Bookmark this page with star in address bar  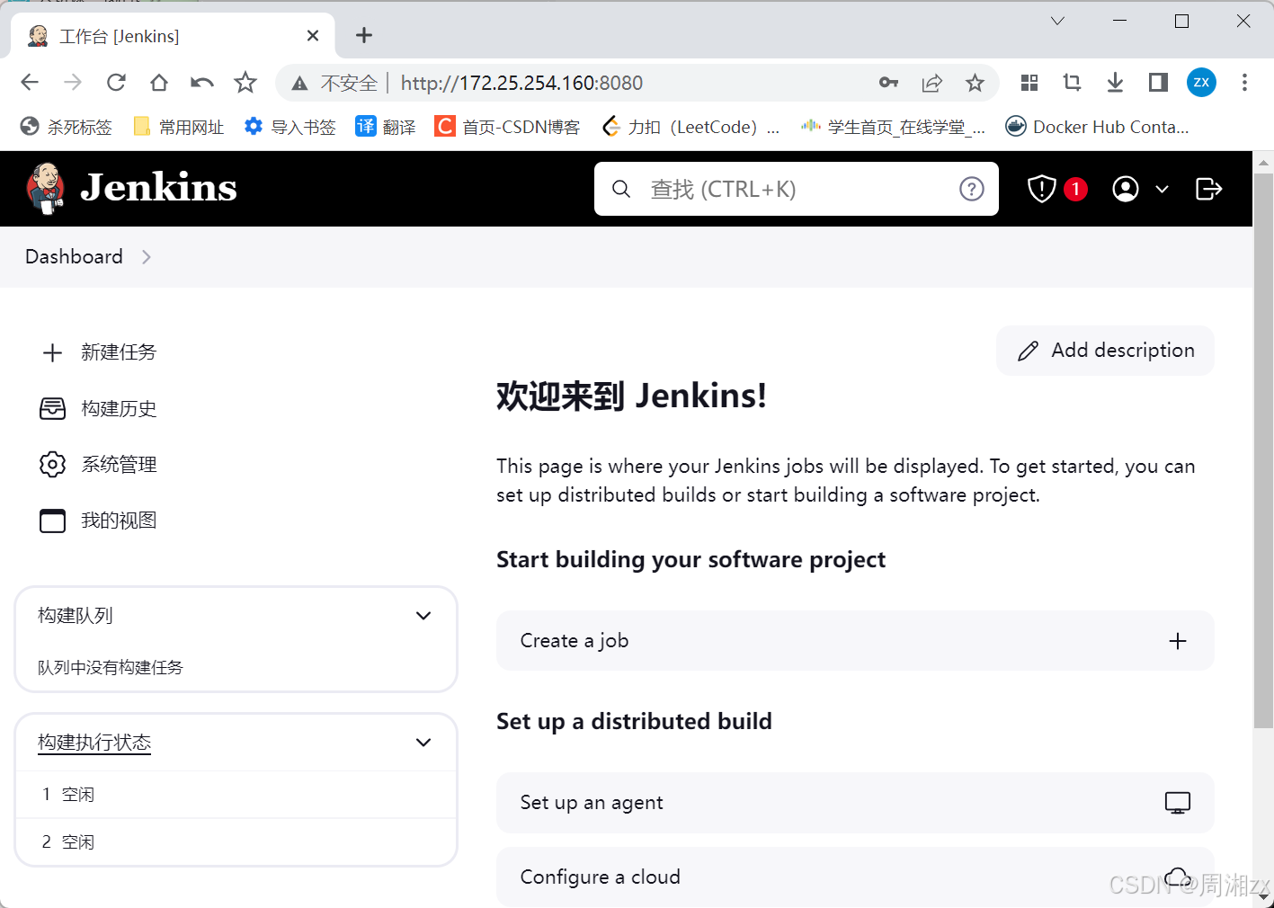975,83
